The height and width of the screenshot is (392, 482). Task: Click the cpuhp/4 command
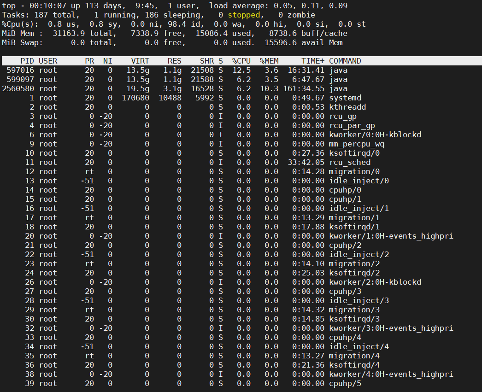[345, 338]
